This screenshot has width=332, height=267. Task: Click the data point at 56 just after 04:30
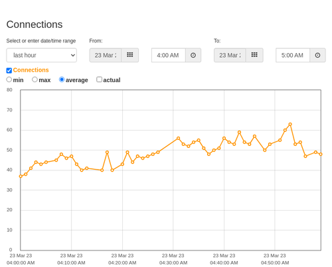click(178, 138)
